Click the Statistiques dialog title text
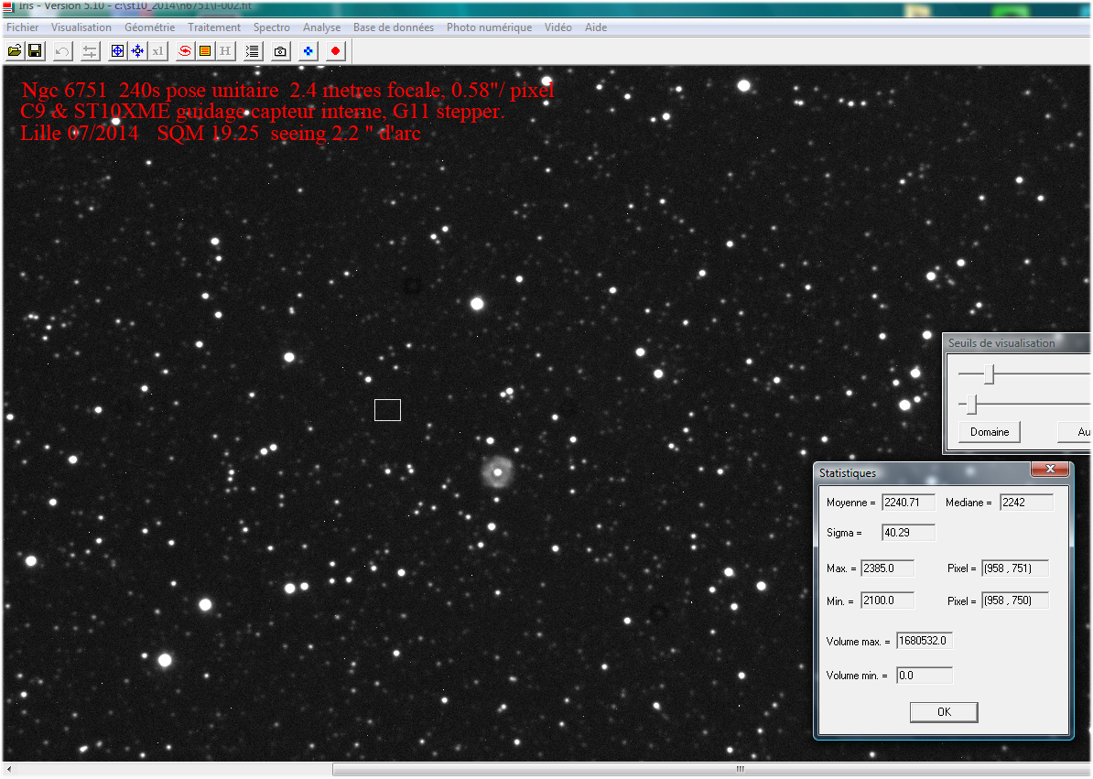The image size is (1093, 779). (848, 473)
